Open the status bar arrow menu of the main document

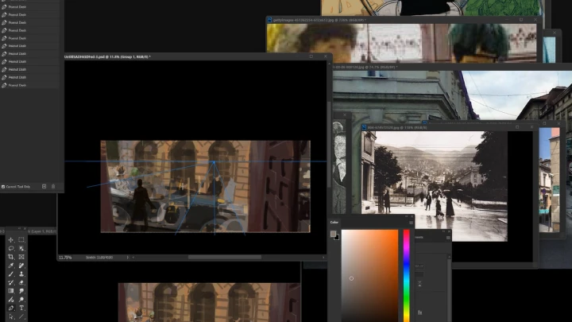[x=127, y=258]
